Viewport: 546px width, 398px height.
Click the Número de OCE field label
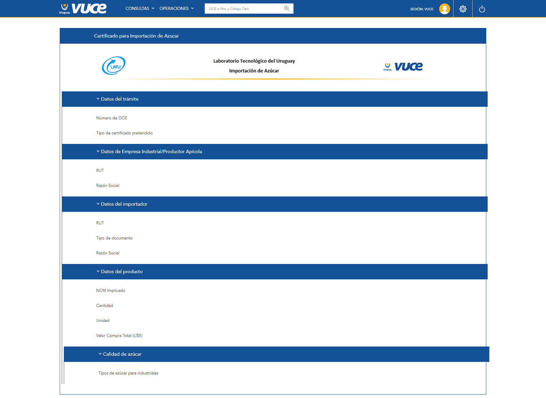click(x=112, y=118)
